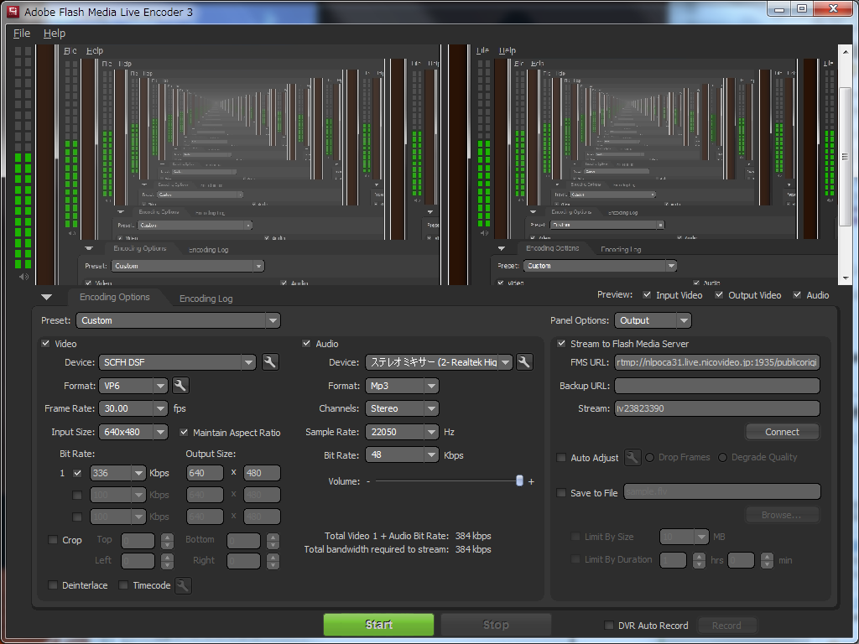Open the Preset dropdown
Image resolution: width=859 pixels, height=644 pixels.
(x=178, y=320)
